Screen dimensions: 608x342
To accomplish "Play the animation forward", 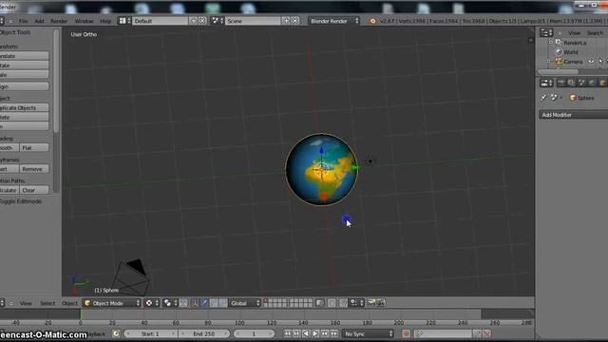I will [315, 333].
